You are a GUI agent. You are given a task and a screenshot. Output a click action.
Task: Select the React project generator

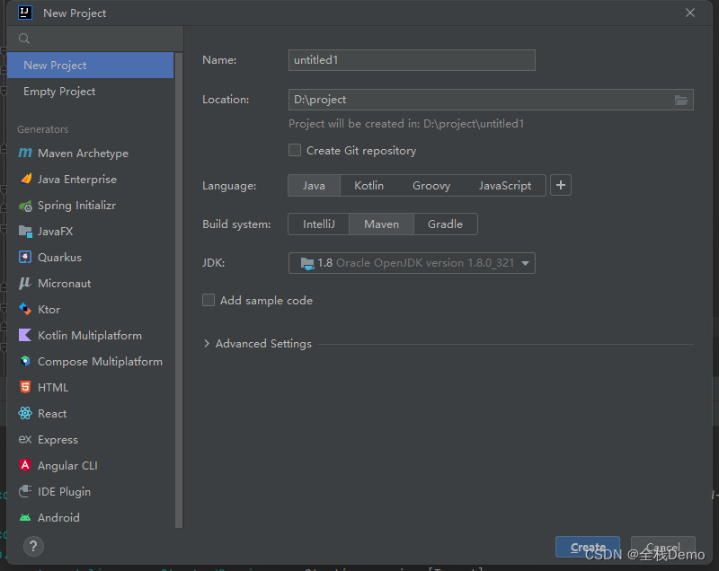(55, 413)
